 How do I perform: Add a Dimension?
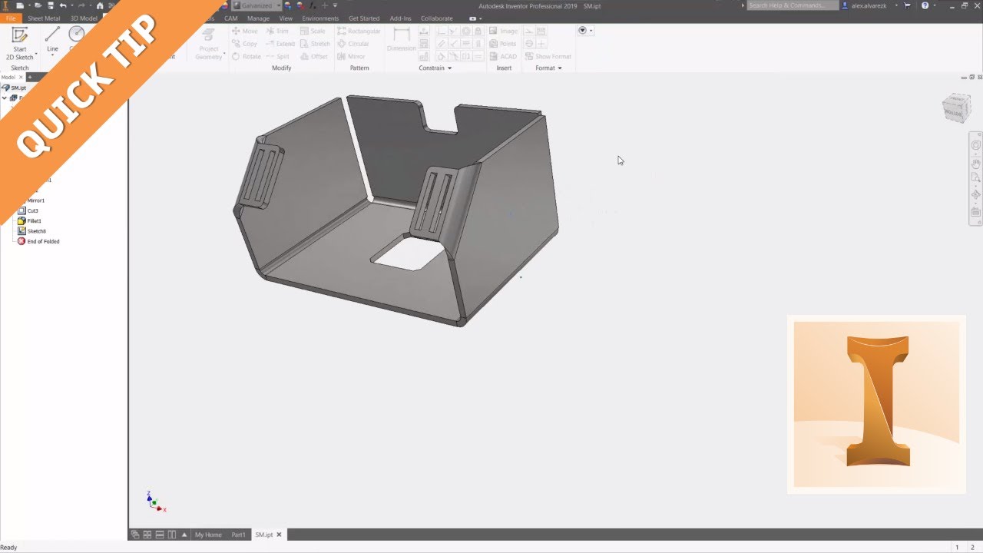tap(401, 40)
